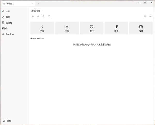Expand the breadcrumb chevron after 新标签页
The height and width of the screenshot is (125, 155).
pos(42,11)
